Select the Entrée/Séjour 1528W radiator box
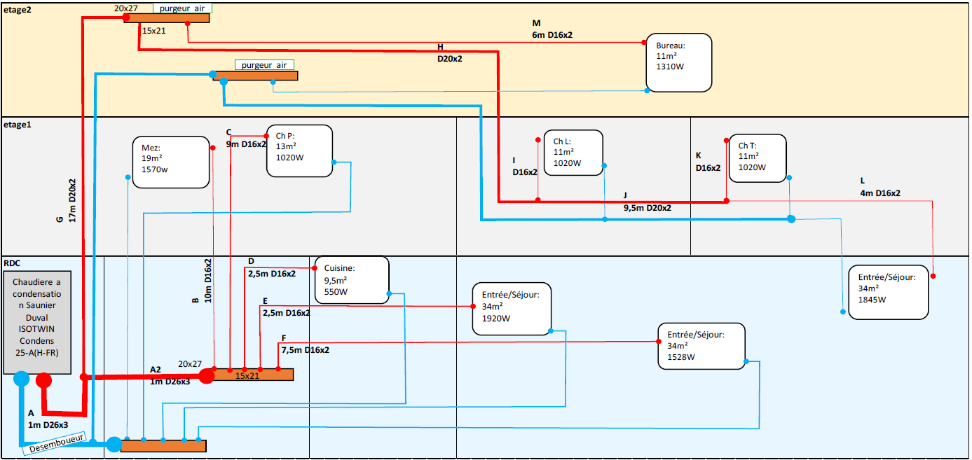 (701, 346)
